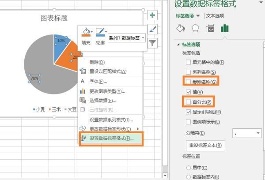The image size is (265, 180).
Task: Choose 重设以匹配样式 in the context menu
Action: click(x=110, y=71)
